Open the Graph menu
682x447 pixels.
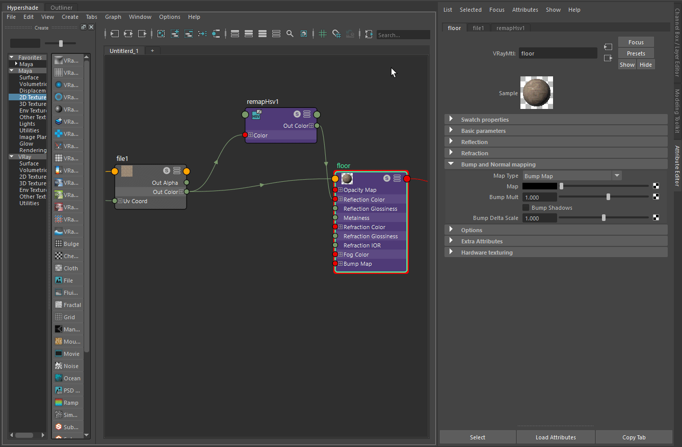click(113, 17)
